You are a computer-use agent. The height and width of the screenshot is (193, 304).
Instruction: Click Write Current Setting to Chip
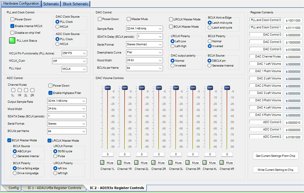pyautogui.click(x=275, y=170)
